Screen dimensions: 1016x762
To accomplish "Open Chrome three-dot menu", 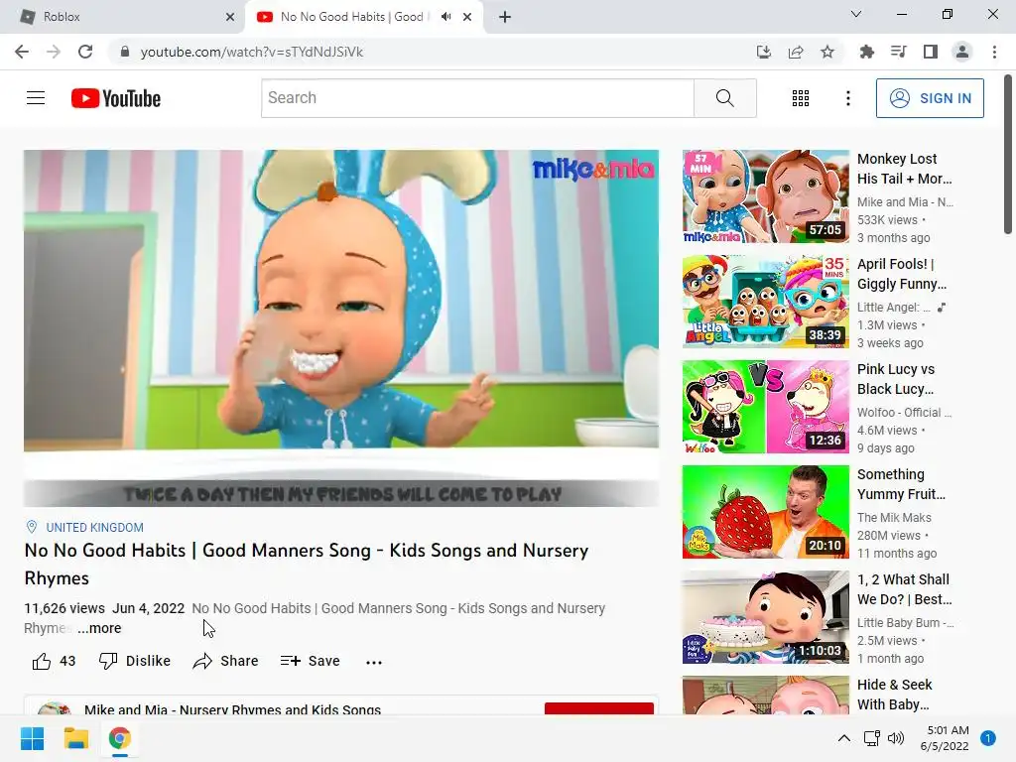I will point(994,52).
